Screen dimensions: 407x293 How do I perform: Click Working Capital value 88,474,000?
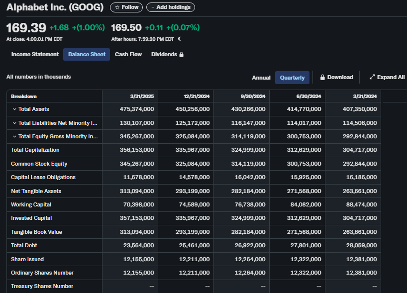click(x=361, y=205)
